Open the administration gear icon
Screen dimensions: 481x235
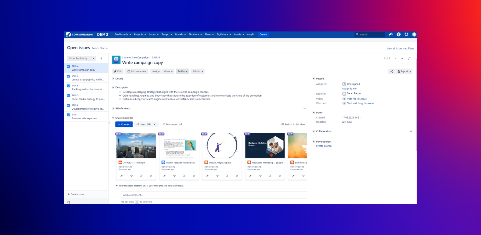pyautogui.click(x=406, y=34)
